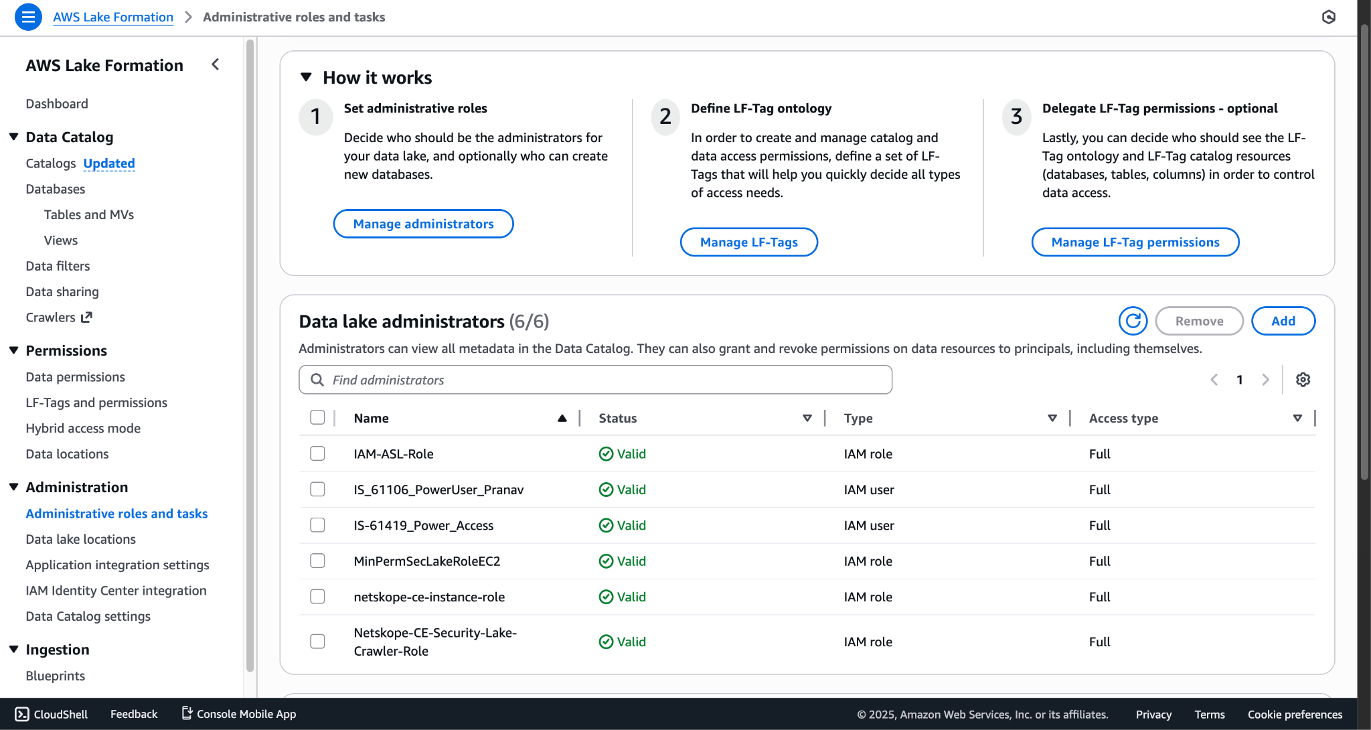The width and height of the screenshot is (1371, 730).
Task: Open Cookie preferences in footer
Action: 1295,714
